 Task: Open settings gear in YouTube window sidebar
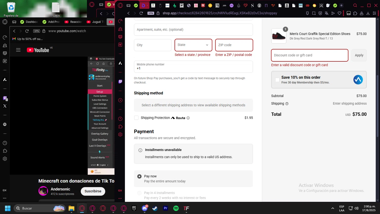5,159
